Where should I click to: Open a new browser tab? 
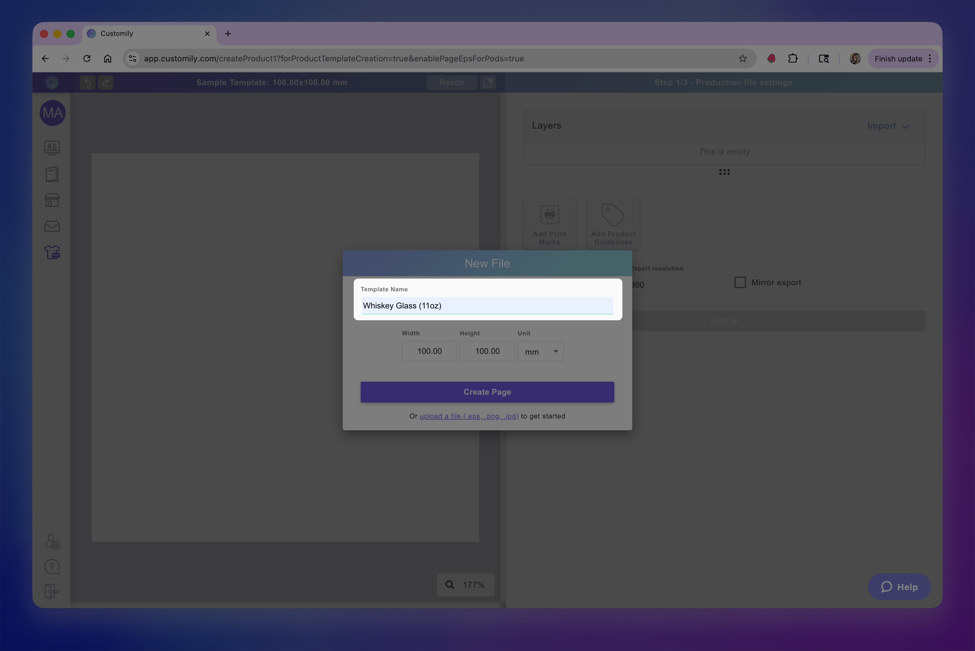tap(228, 34)
